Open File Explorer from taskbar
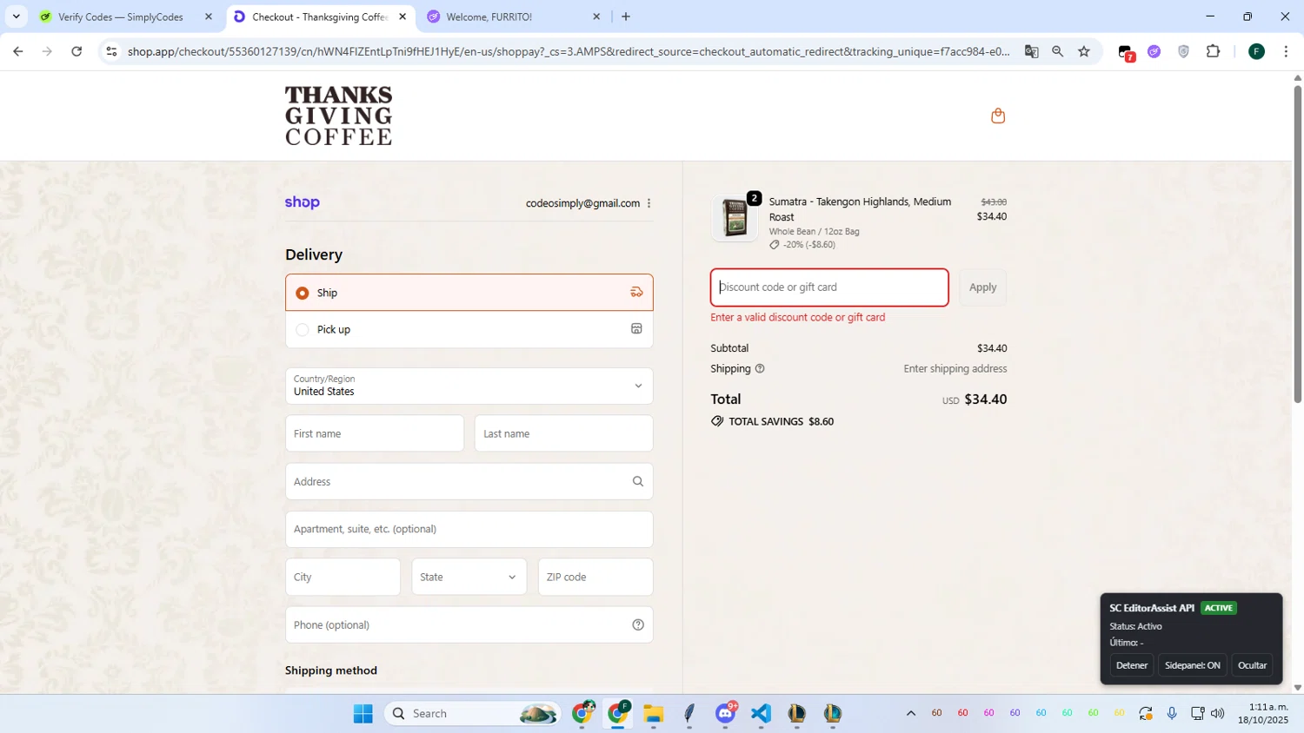Screen dimensions: 1304x733 [654, 713]
